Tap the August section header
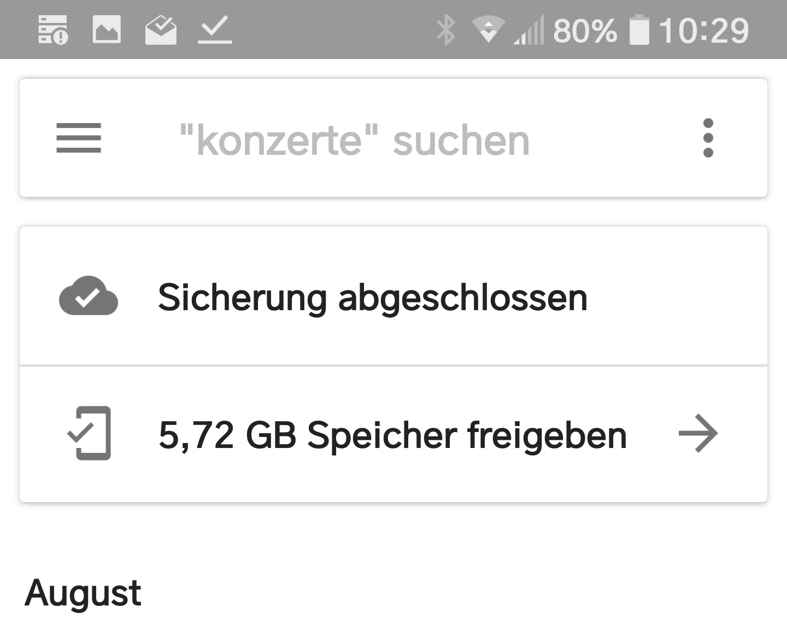Viewport: 787px width, 641px height. tap(83, 593)
